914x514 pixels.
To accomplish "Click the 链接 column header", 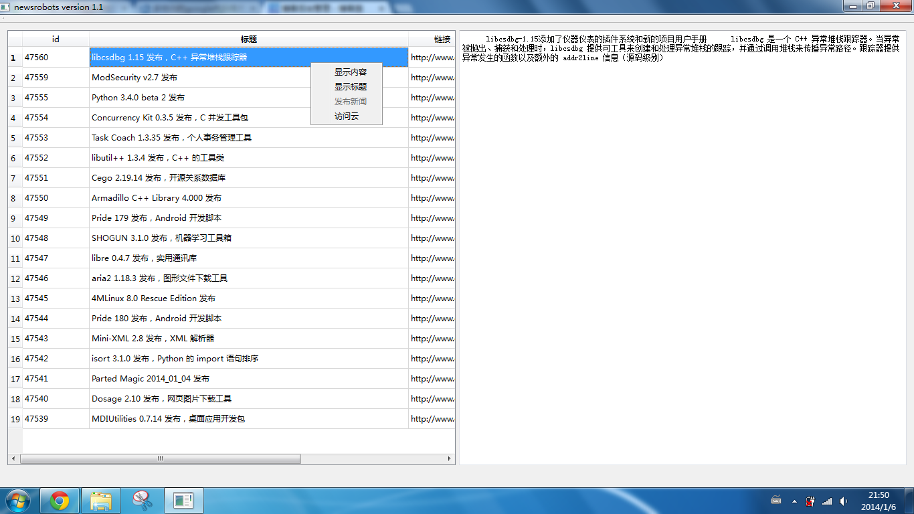I will [432, 39].
